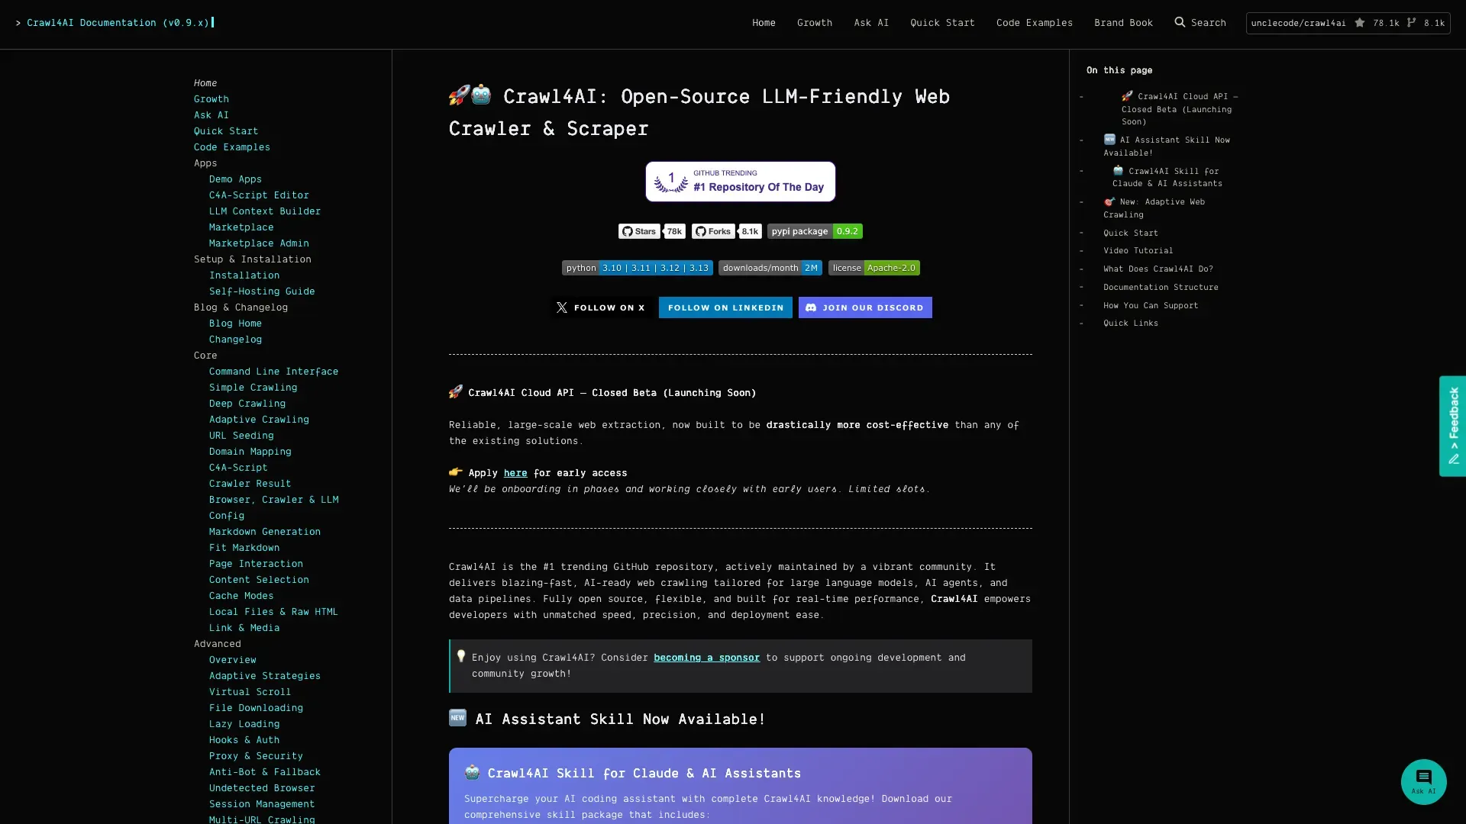Select Demo Apps in sidebar
The height and width of the screenshot is (824, 1466).
tap(235, 179)
